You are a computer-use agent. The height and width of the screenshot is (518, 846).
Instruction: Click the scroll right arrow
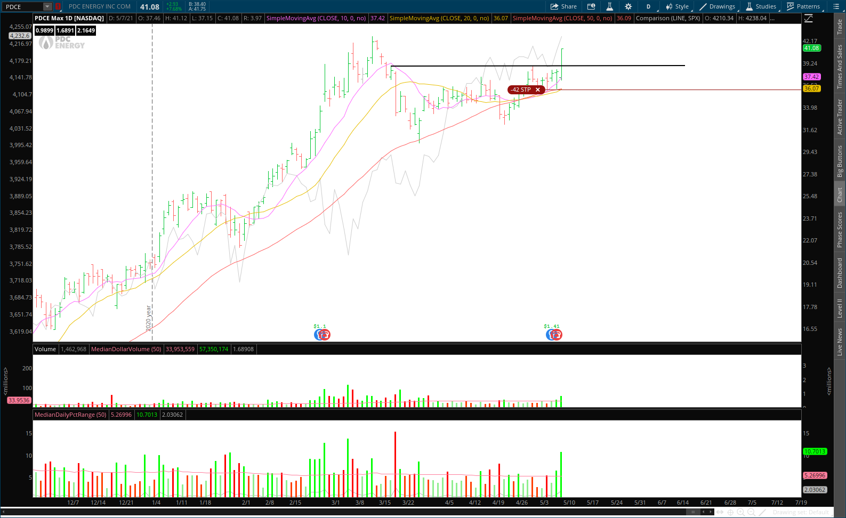click(711, 512)
